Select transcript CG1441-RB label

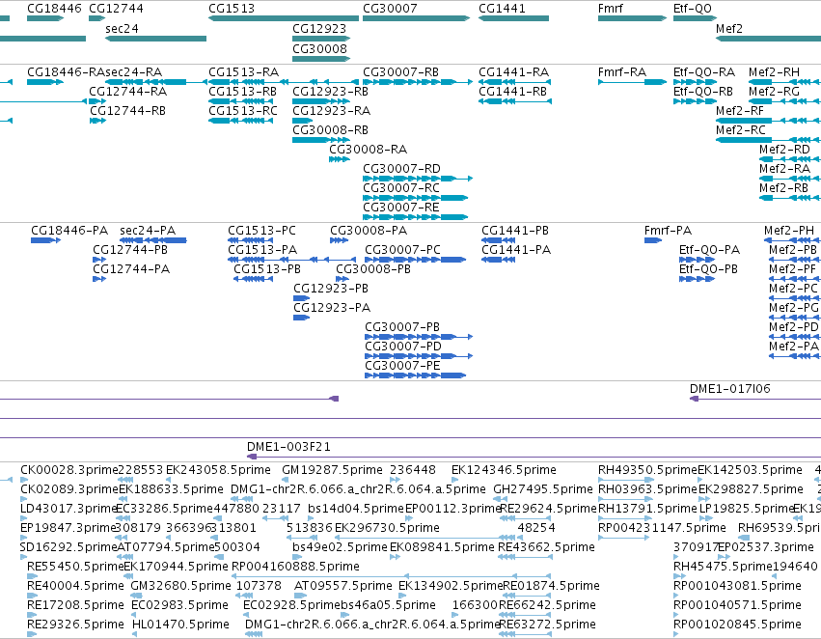(x=513, y=92)
